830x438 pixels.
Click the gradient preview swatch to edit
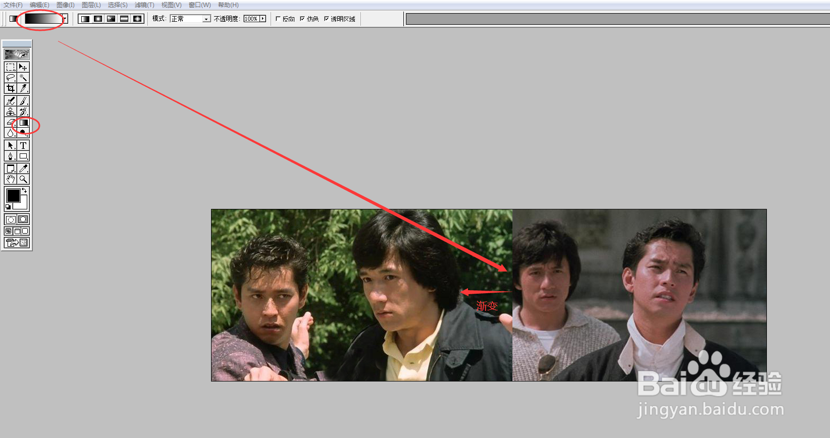click(x=43, y=19)
